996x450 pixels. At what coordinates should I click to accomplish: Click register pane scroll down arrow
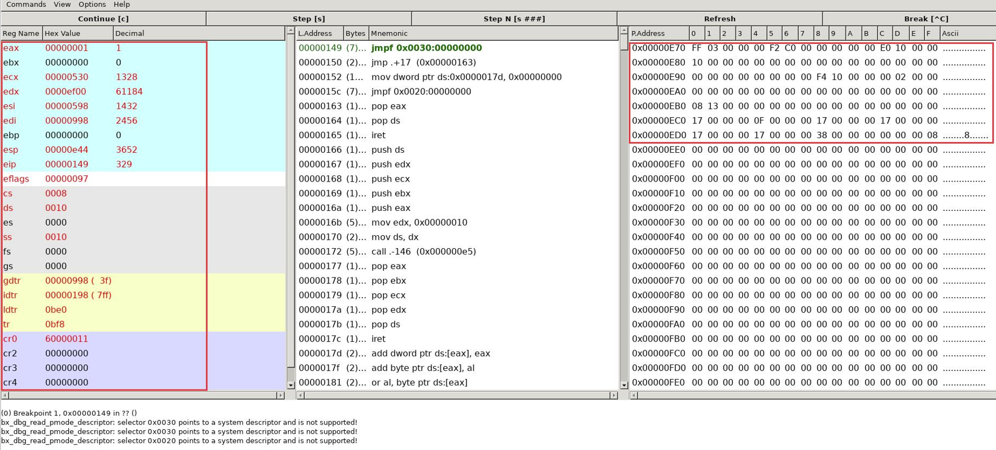coord(291,386)
